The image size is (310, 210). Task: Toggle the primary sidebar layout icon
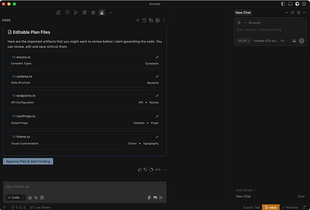click(283, 4)
